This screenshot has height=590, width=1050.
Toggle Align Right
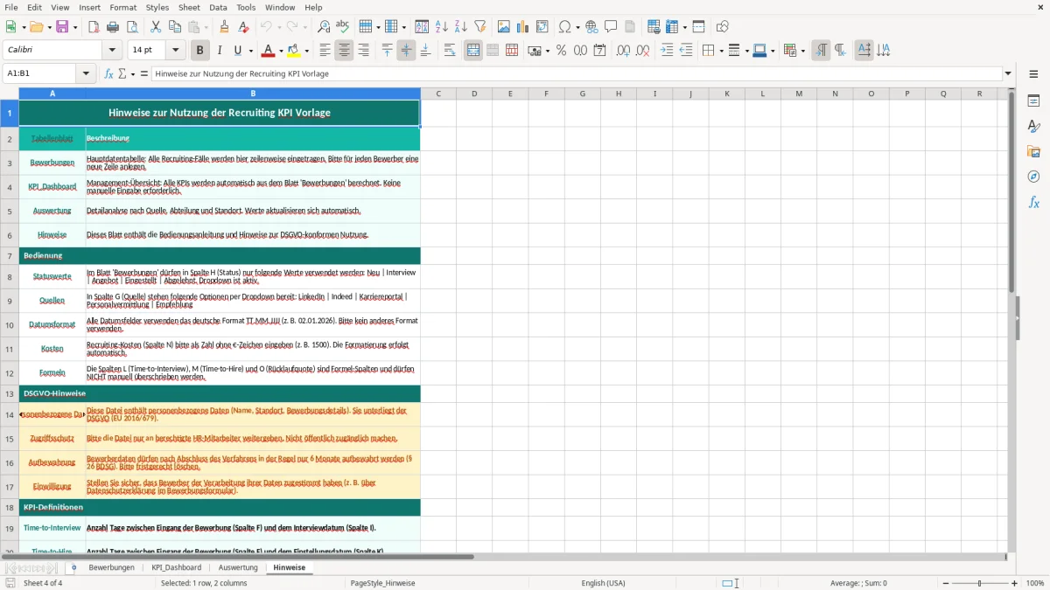(x=363, y=51)
